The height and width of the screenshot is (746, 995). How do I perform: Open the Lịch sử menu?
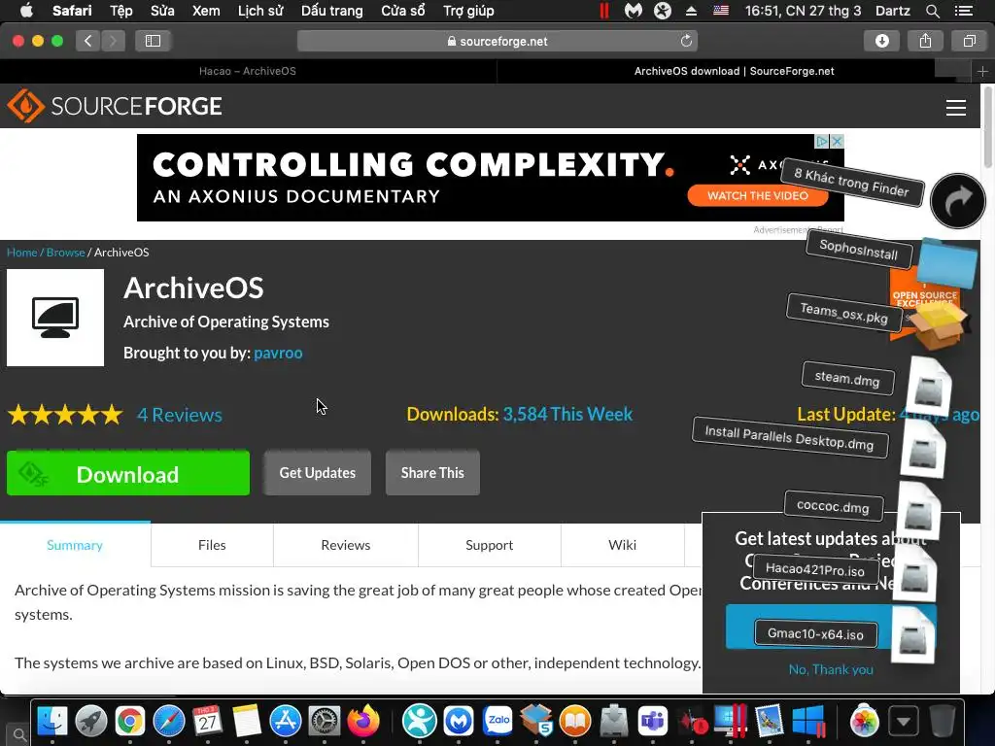click(x=260, y=11)
